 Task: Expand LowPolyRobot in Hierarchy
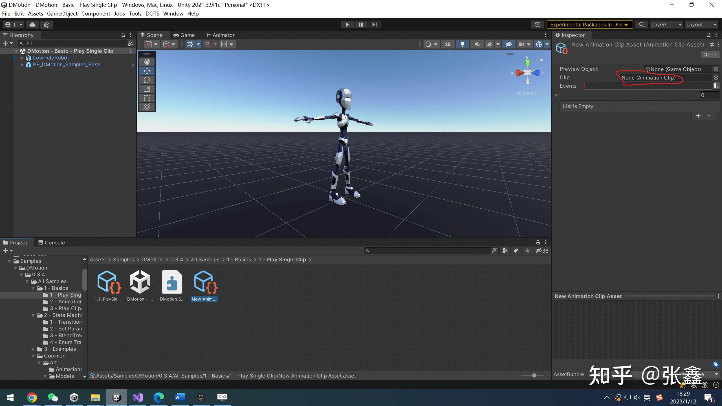(22, 58)
